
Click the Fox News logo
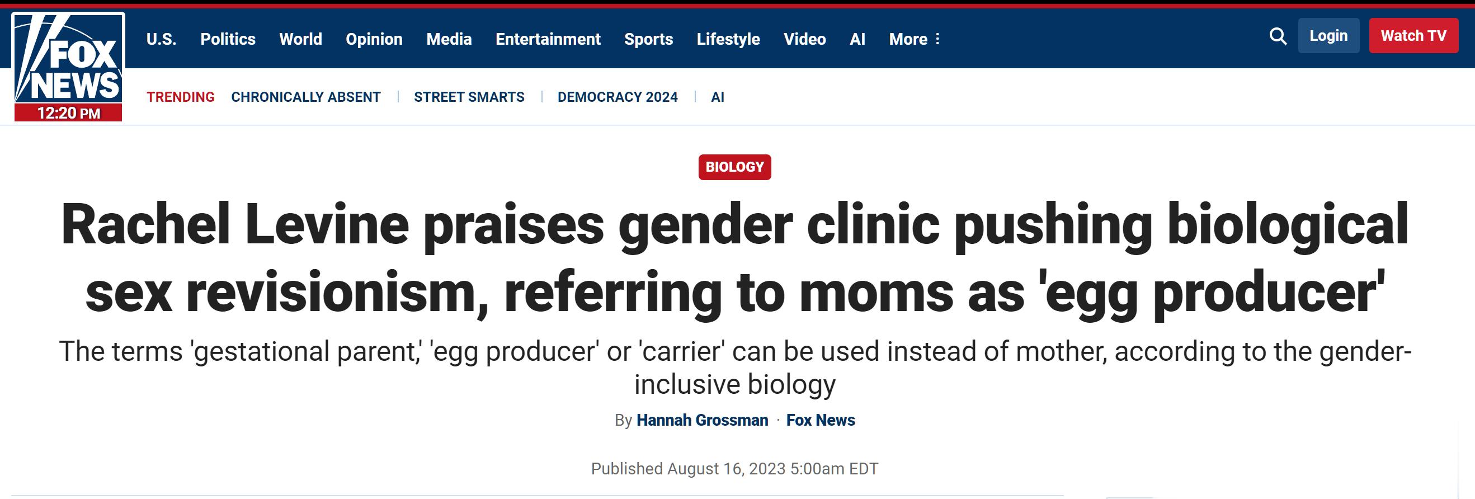(x=68, y=67)
